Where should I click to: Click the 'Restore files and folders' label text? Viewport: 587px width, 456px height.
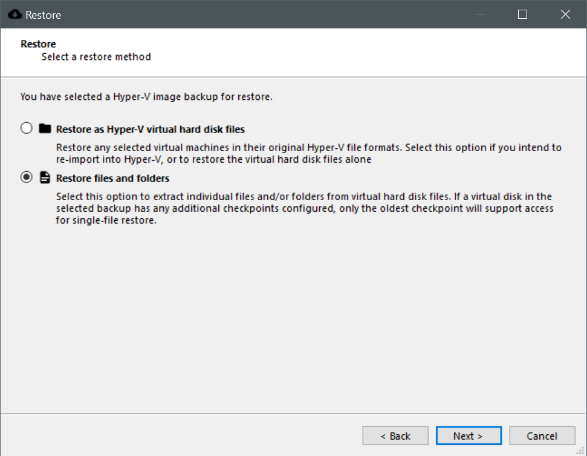click(x=112, y=178)
